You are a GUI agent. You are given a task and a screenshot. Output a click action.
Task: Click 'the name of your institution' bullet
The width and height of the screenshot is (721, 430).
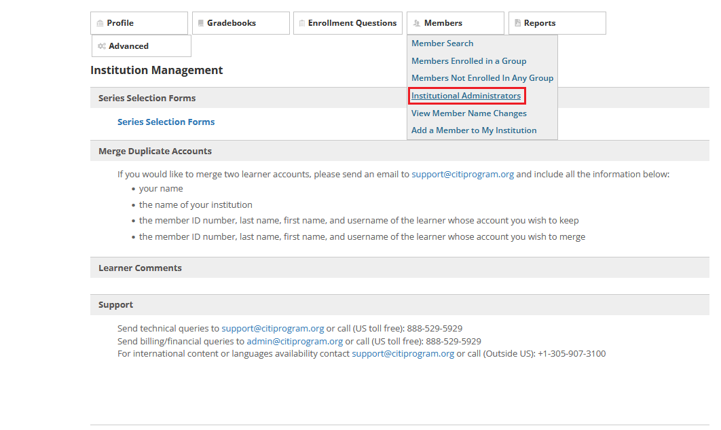[196, 204]
